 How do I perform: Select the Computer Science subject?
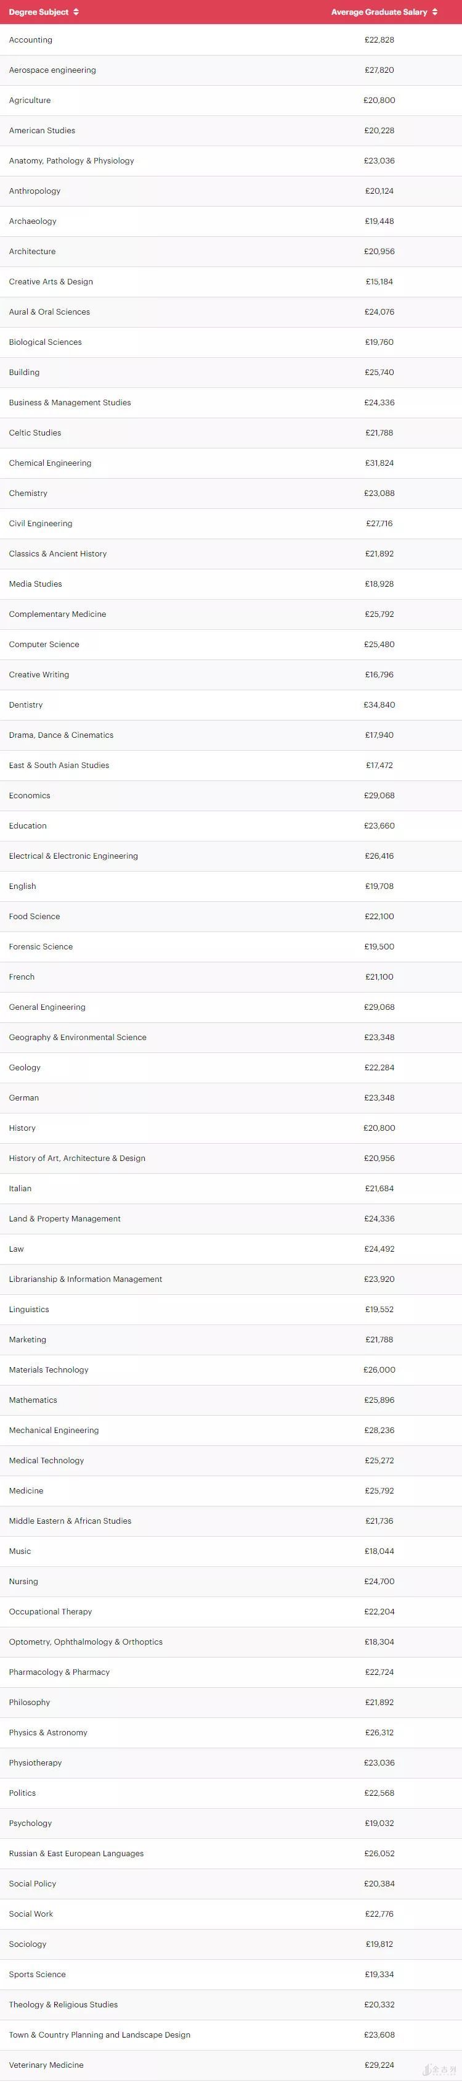(x=44, y=644)
